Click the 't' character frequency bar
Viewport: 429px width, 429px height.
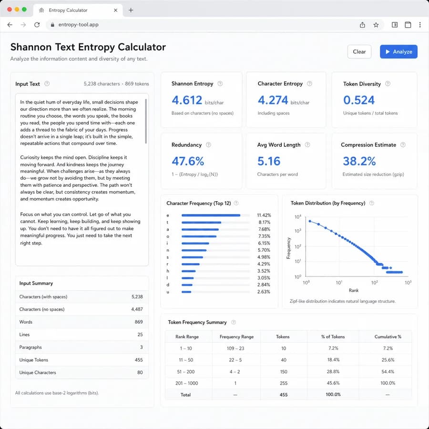click(x=201, y=223)
